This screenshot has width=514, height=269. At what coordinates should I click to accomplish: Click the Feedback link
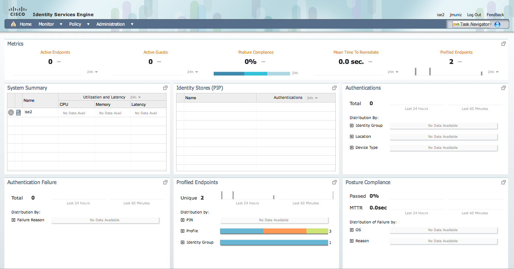495,15
